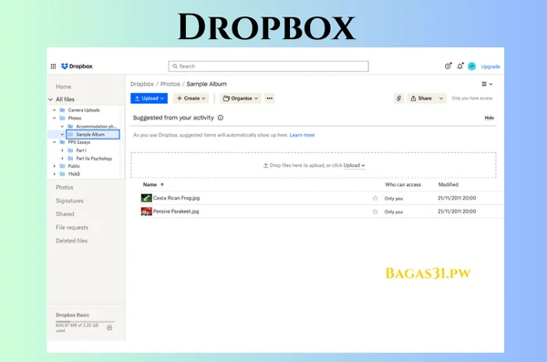Open Costa Rican Frog.jpg thumbnail

[147, 198]
